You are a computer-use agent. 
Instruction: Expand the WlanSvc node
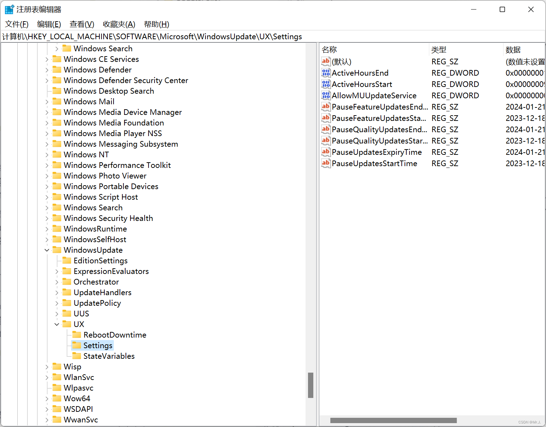click(47, 378)
